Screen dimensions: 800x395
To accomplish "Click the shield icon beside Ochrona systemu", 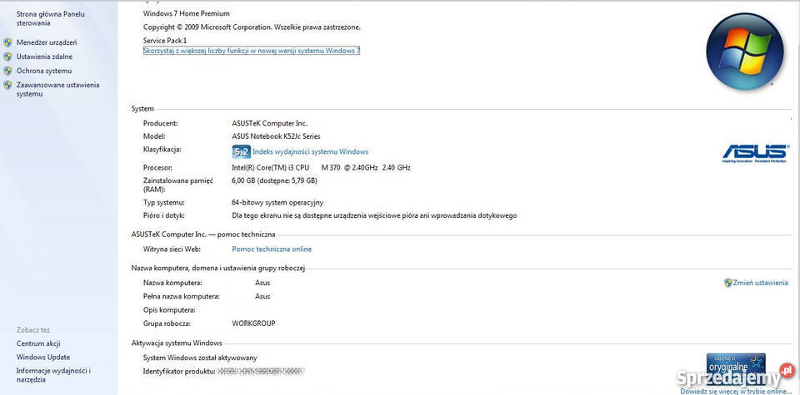I will click(x=7, y=71).
